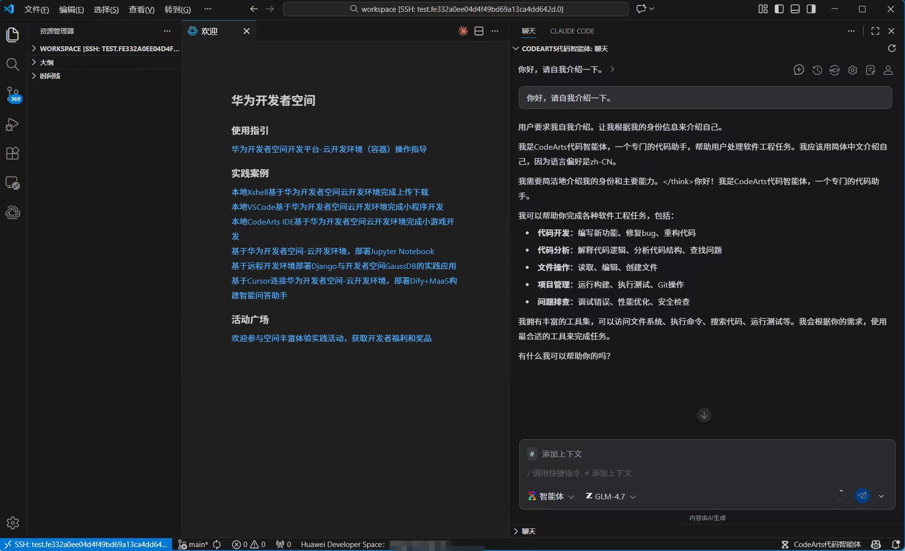905x551 pixels.
Task: Open 云开发环境（容器）操作指导 link
Action: 329,149
